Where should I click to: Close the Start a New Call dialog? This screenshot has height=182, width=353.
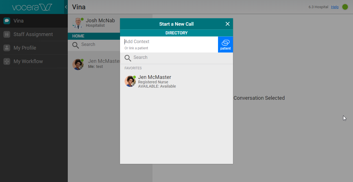(x=227, y=24)
